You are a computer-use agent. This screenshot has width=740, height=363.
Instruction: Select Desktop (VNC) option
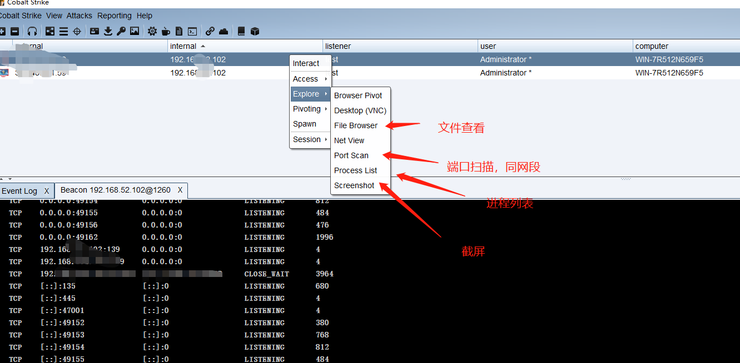(x=360, y=110)
